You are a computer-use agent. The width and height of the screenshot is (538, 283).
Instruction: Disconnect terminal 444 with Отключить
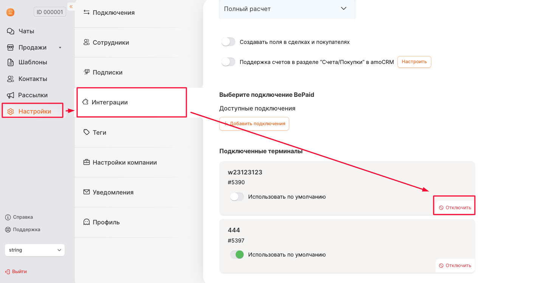coord(455,266)
